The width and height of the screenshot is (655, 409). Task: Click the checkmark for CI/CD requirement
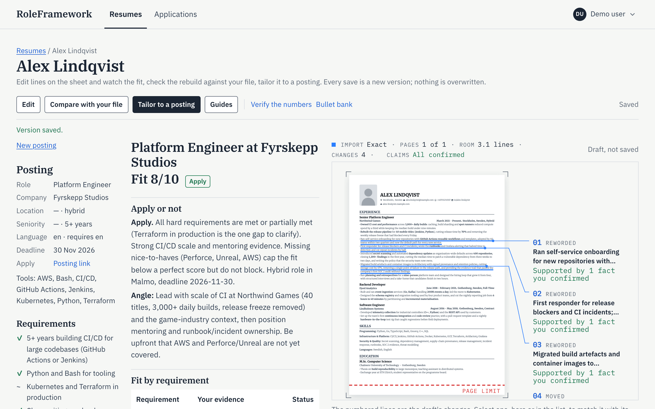[19, 338]
